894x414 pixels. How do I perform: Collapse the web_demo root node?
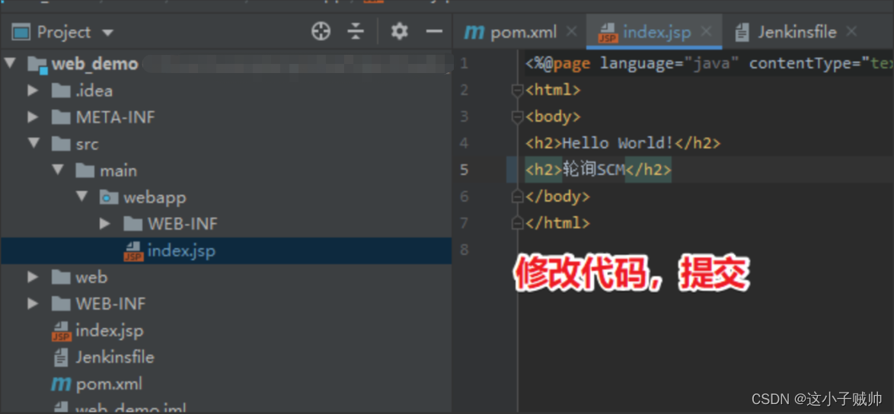(x=10, y=63)
